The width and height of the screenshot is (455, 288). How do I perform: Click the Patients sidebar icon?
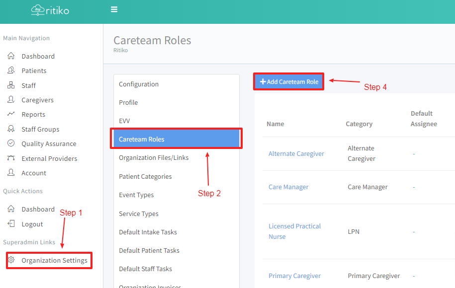pos(11,71)
